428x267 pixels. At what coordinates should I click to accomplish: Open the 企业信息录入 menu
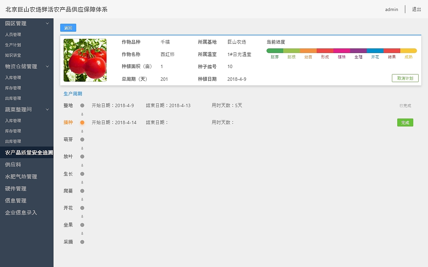point(21,213)
